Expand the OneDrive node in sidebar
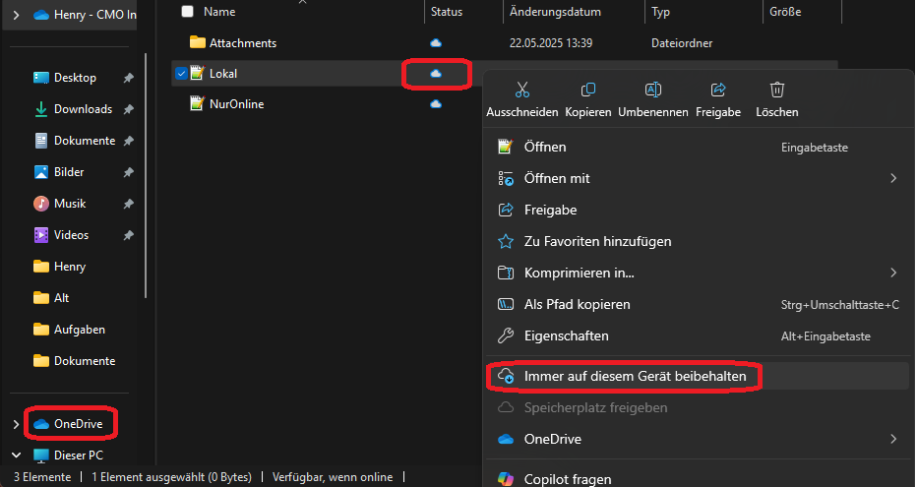 (x=17, y=424)
